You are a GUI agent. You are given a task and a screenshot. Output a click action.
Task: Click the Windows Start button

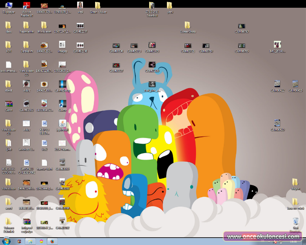pyautogui.click(x=7, y=241)
